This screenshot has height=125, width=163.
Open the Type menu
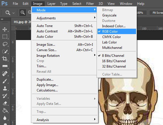(x=64, y=4)
